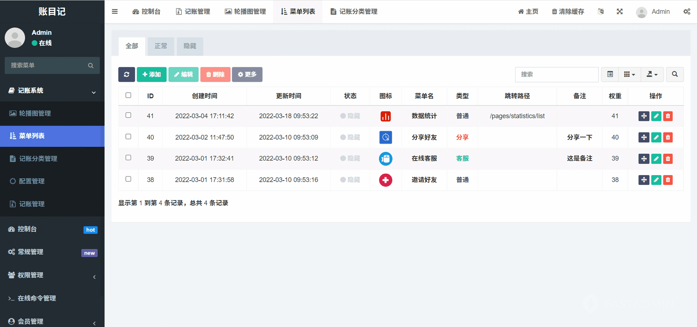Viewport: 697px width, 327px height.
Task: Click into the table 搜索 input field
Action: (x=556, y=74)
